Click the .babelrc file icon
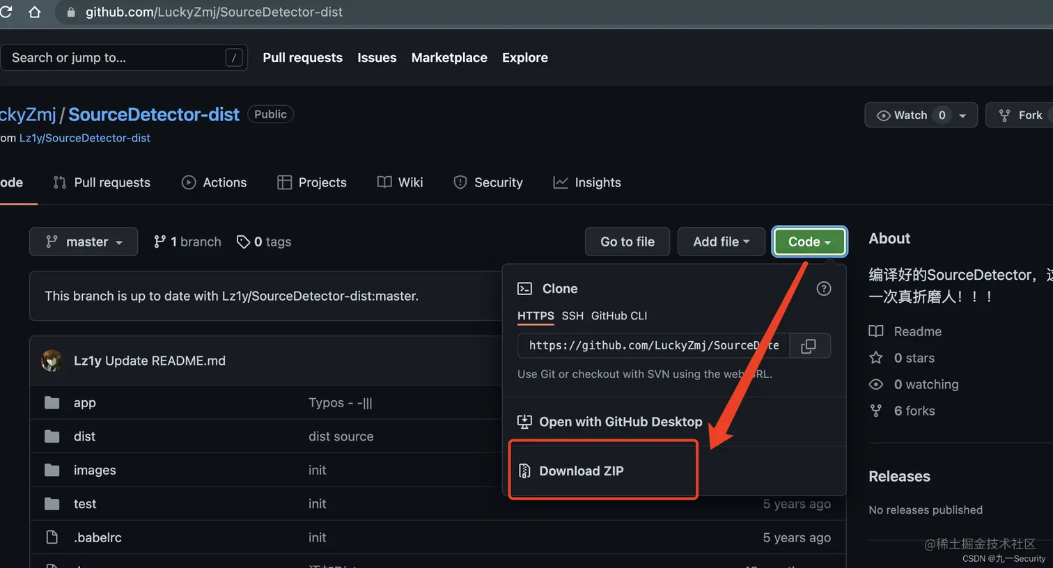The image size is (1053, 568). [52, 537]
